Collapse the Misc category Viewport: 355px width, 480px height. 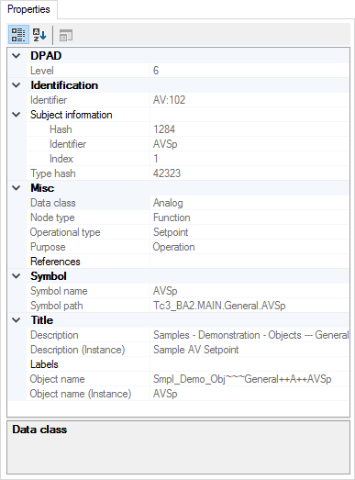(17, 188)
